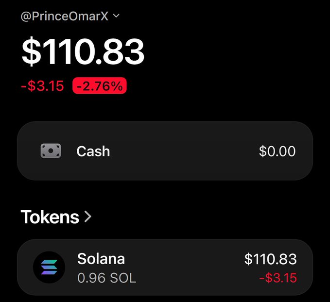
Task: Select the Solana token name
Action: tap(101, 259)
